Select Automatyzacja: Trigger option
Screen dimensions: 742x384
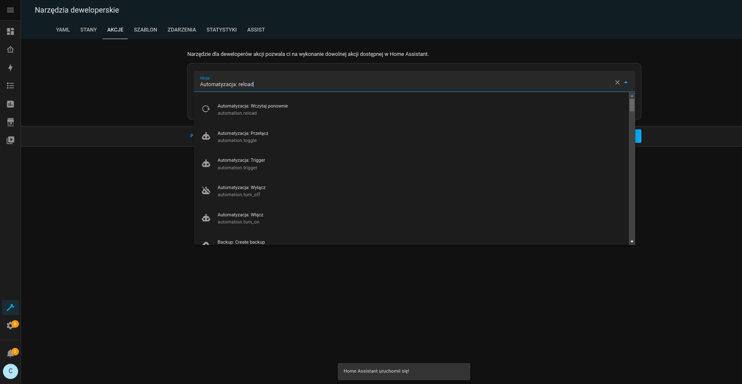coord(411,164)
